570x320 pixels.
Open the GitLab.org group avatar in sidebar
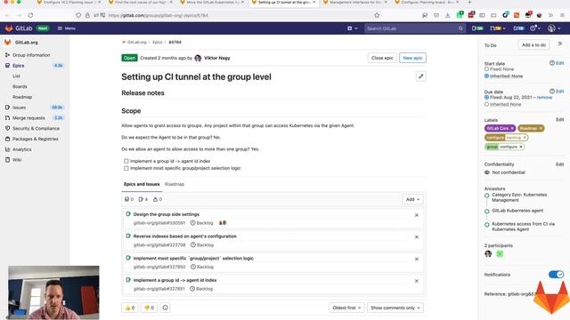click(7, 43)
